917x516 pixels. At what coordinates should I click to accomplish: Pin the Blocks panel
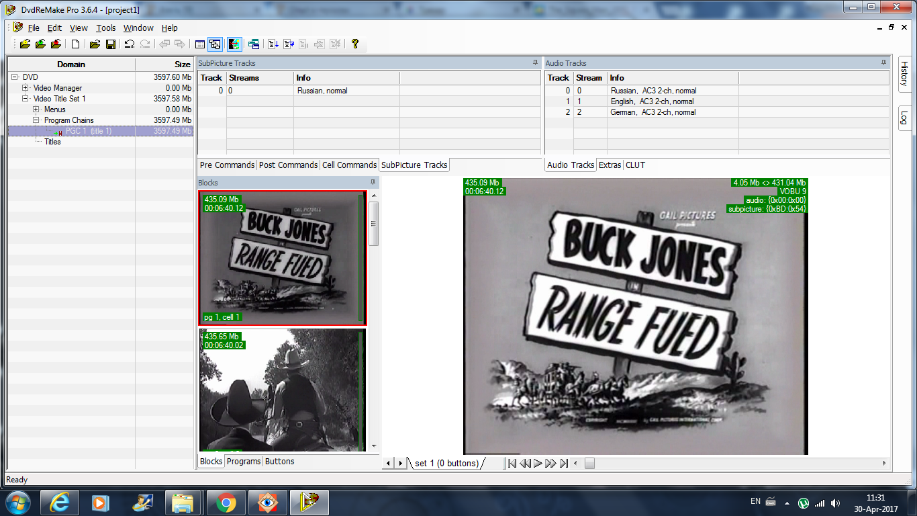coord(373,182)
